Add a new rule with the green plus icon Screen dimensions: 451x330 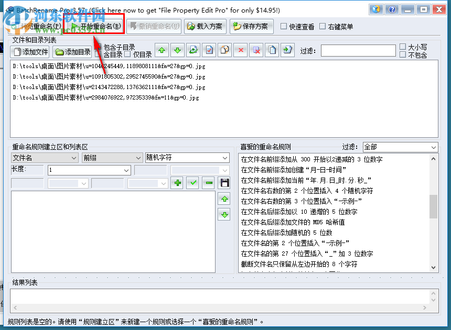click(178, 182)
